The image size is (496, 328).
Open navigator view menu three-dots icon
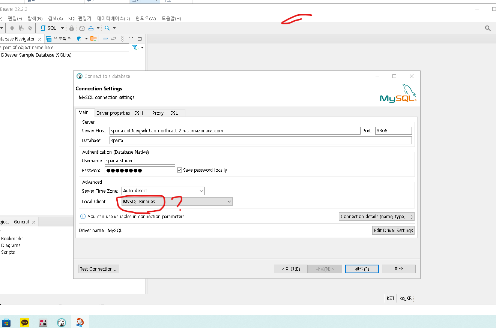point(122,39)
